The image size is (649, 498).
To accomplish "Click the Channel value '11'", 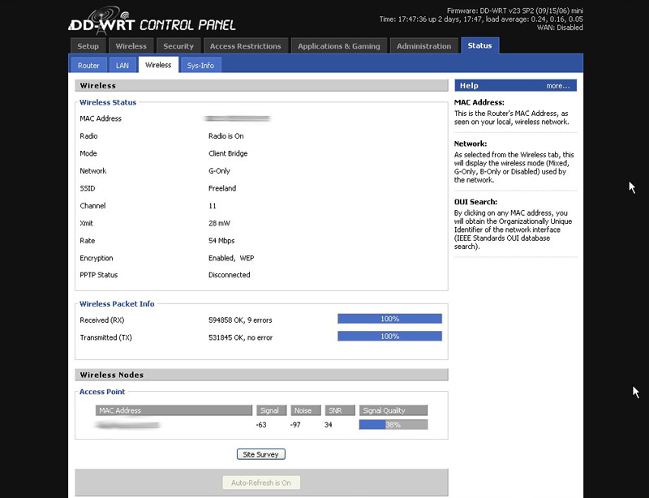I will tap(213, 206).
